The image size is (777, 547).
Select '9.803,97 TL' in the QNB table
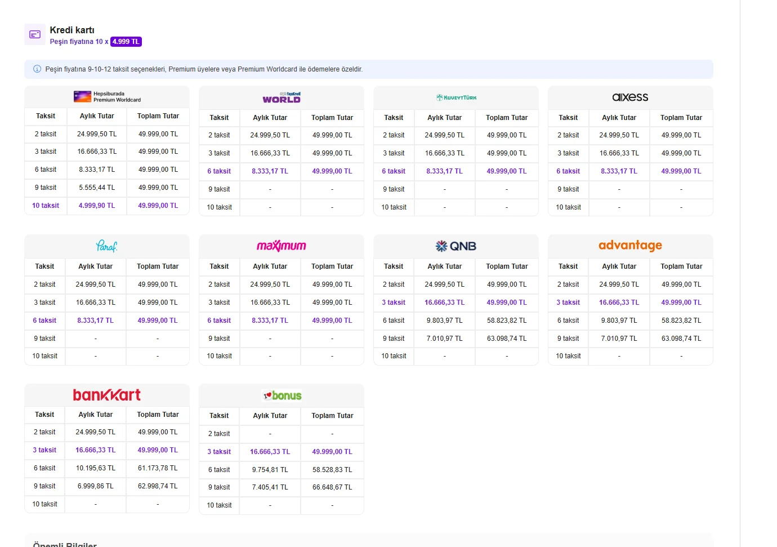click(445, 321)
